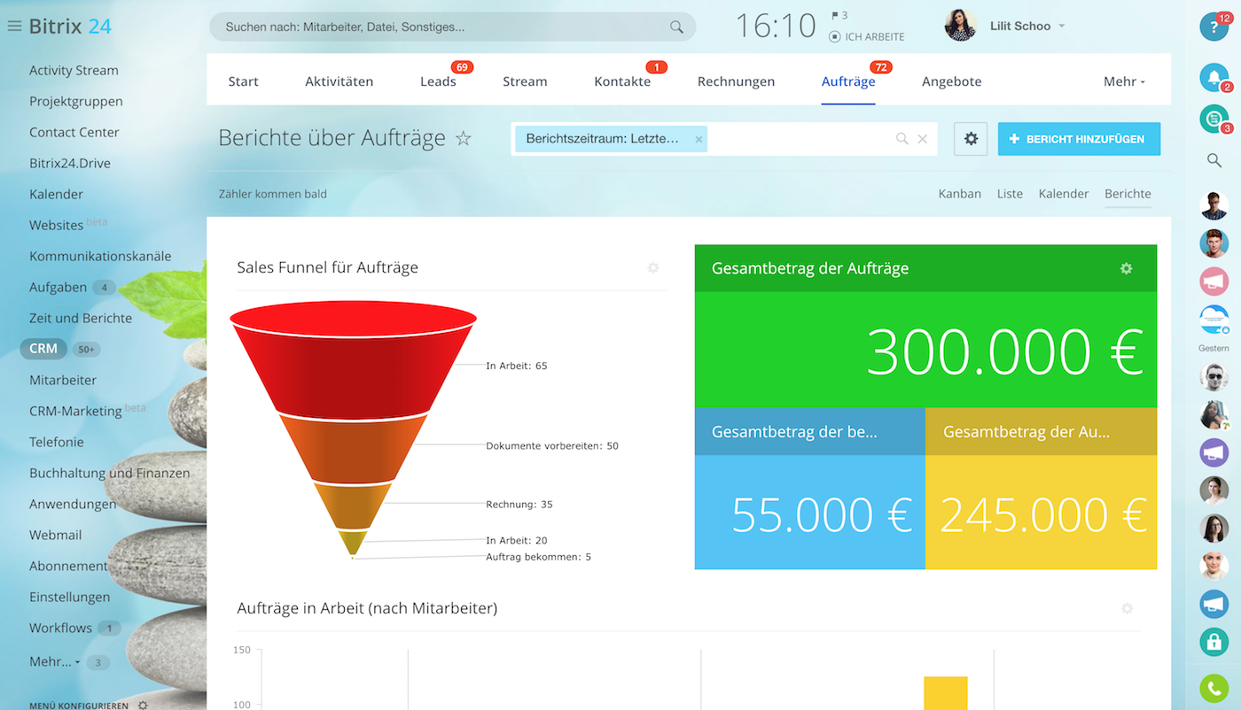Viewport: 1241px width, 710px height.
Task: Open the green chat messages icon with badge 3
Action: point(1214,119)
